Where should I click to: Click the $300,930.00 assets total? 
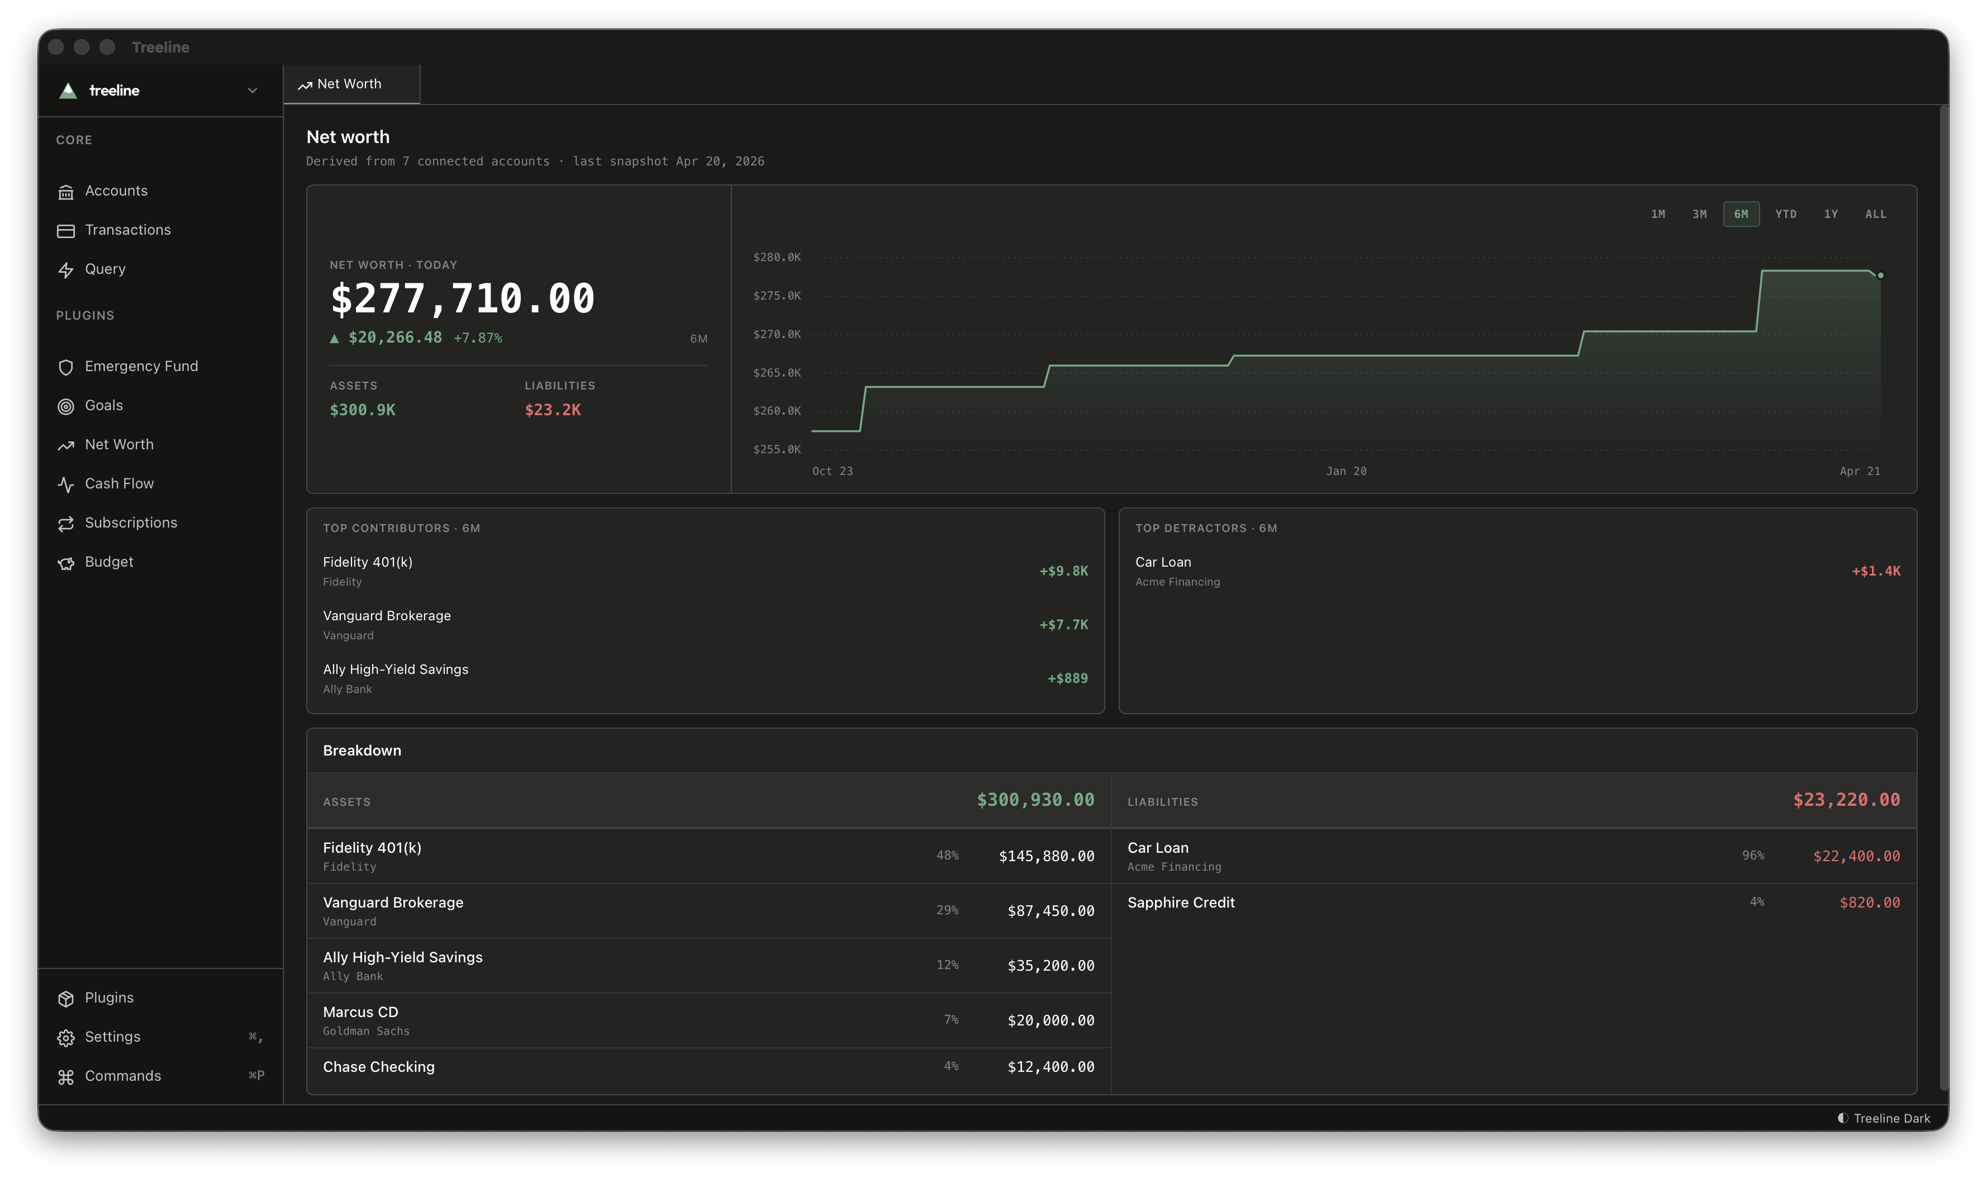tap(1035, 800)
